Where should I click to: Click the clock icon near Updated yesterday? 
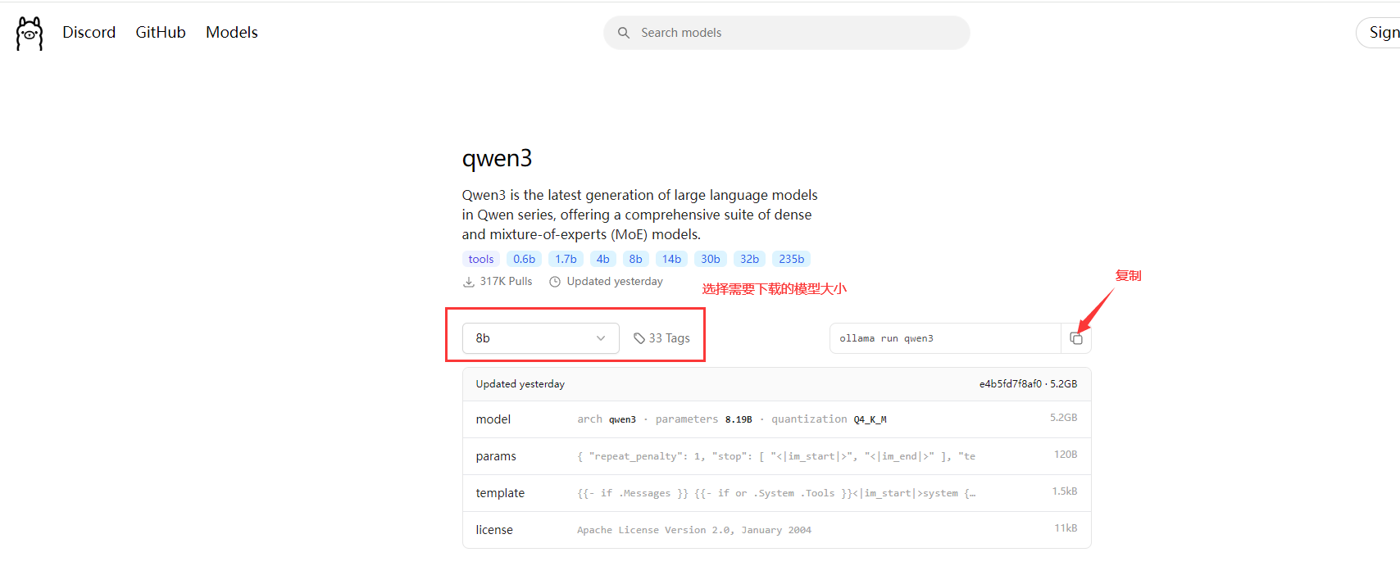pyautogui.click(x=555, y=282)
